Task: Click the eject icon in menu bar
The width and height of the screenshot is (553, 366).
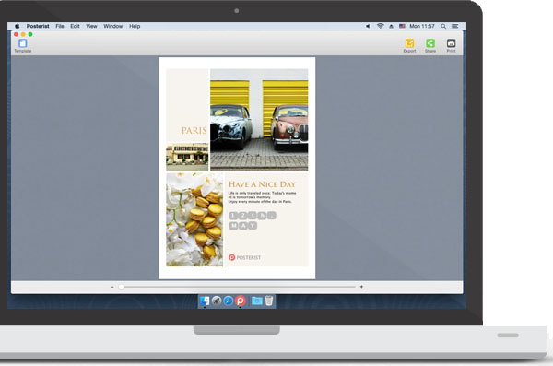Action: click(391, 26)
